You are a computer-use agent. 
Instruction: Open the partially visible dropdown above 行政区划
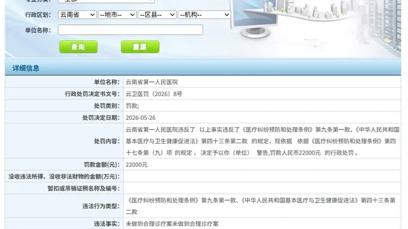pyautogui.click(x=106, y=1)
